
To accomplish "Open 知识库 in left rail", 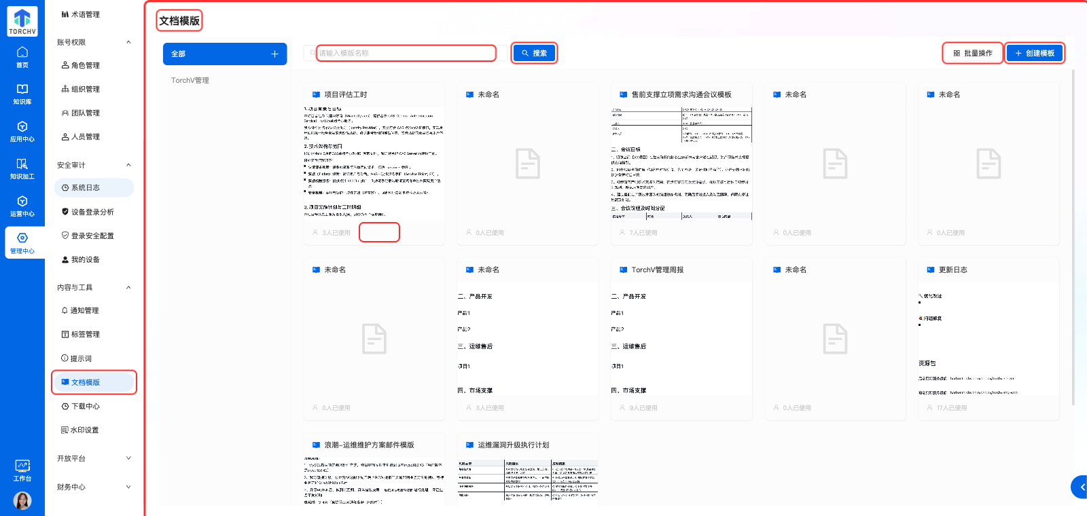I will 22,94.
